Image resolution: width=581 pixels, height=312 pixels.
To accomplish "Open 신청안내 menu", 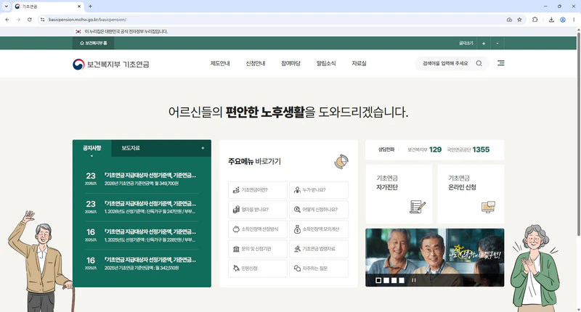I will tap(256, 63).
